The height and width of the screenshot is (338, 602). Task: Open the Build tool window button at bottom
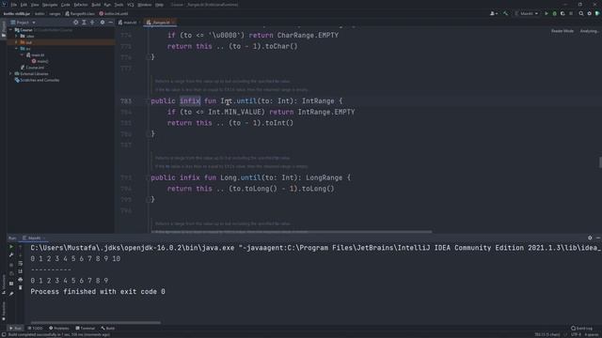[x=108, y=329]
